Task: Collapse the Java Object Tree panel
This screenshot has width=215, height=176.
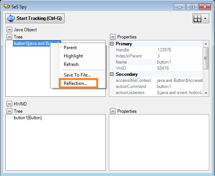Action: 9,37
